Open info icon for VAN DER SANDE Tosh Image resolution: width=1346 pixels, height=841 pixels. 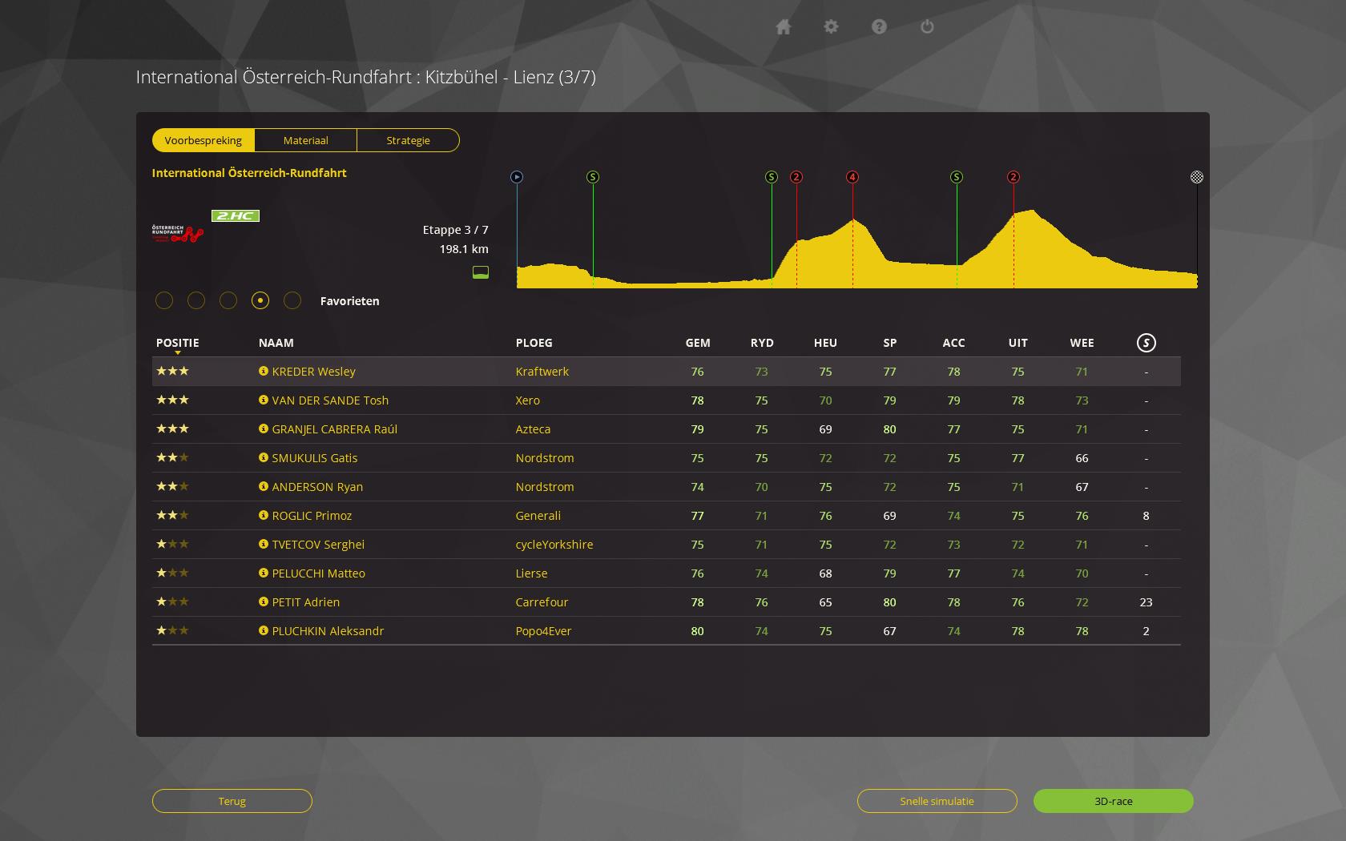point(263,400)
